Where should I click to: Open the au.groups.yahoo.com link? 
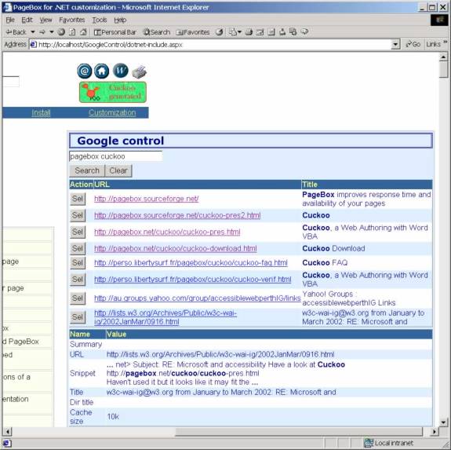198,298
